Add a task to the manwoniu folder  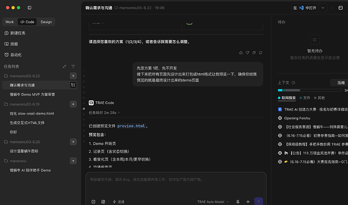coord(73,161)
